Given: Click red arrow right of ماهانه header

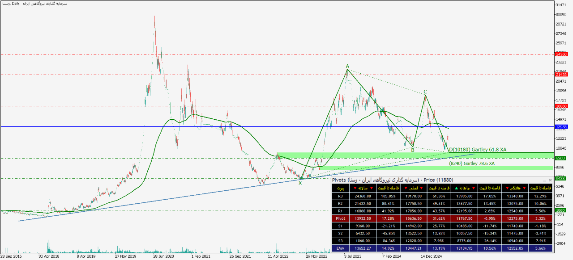Looking at the screenshot, I should click(473, 188).
